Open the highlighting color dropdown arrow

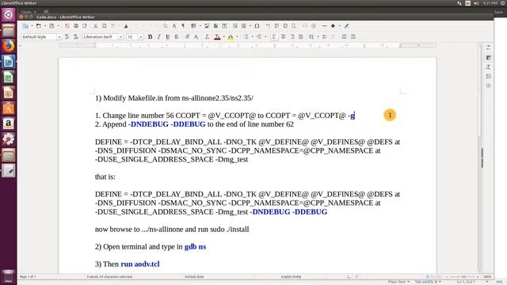237,37
